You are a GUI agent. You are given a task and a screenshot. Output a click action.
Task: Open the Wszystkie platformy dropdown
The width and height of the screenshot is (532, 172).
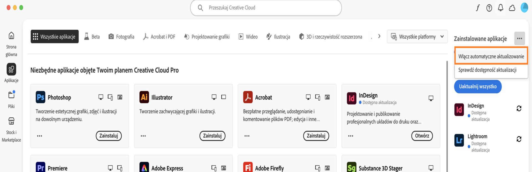pyautogui.click(x=417, y=36)
